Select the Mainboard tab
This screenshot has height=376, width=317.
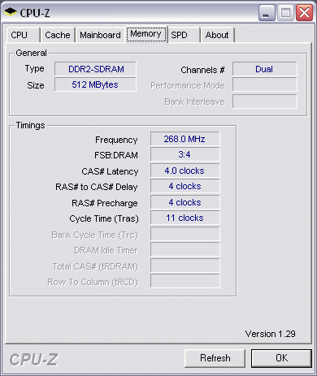100,35
